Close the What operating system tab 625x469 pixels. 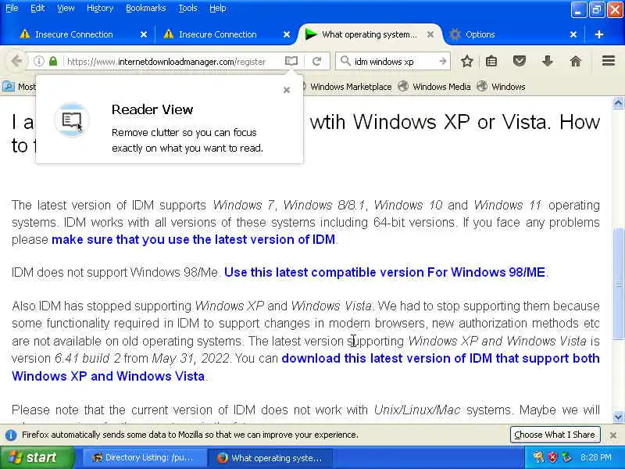(430, 34)
